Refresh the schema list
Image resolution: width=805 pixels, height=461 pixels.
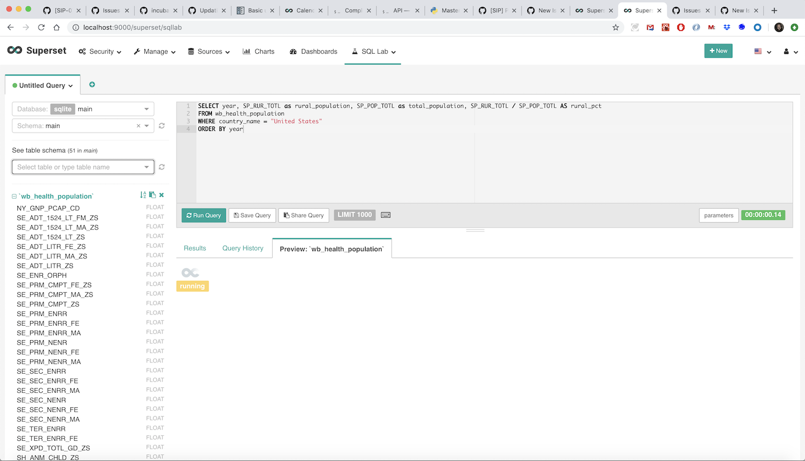[x=162, y=126]
